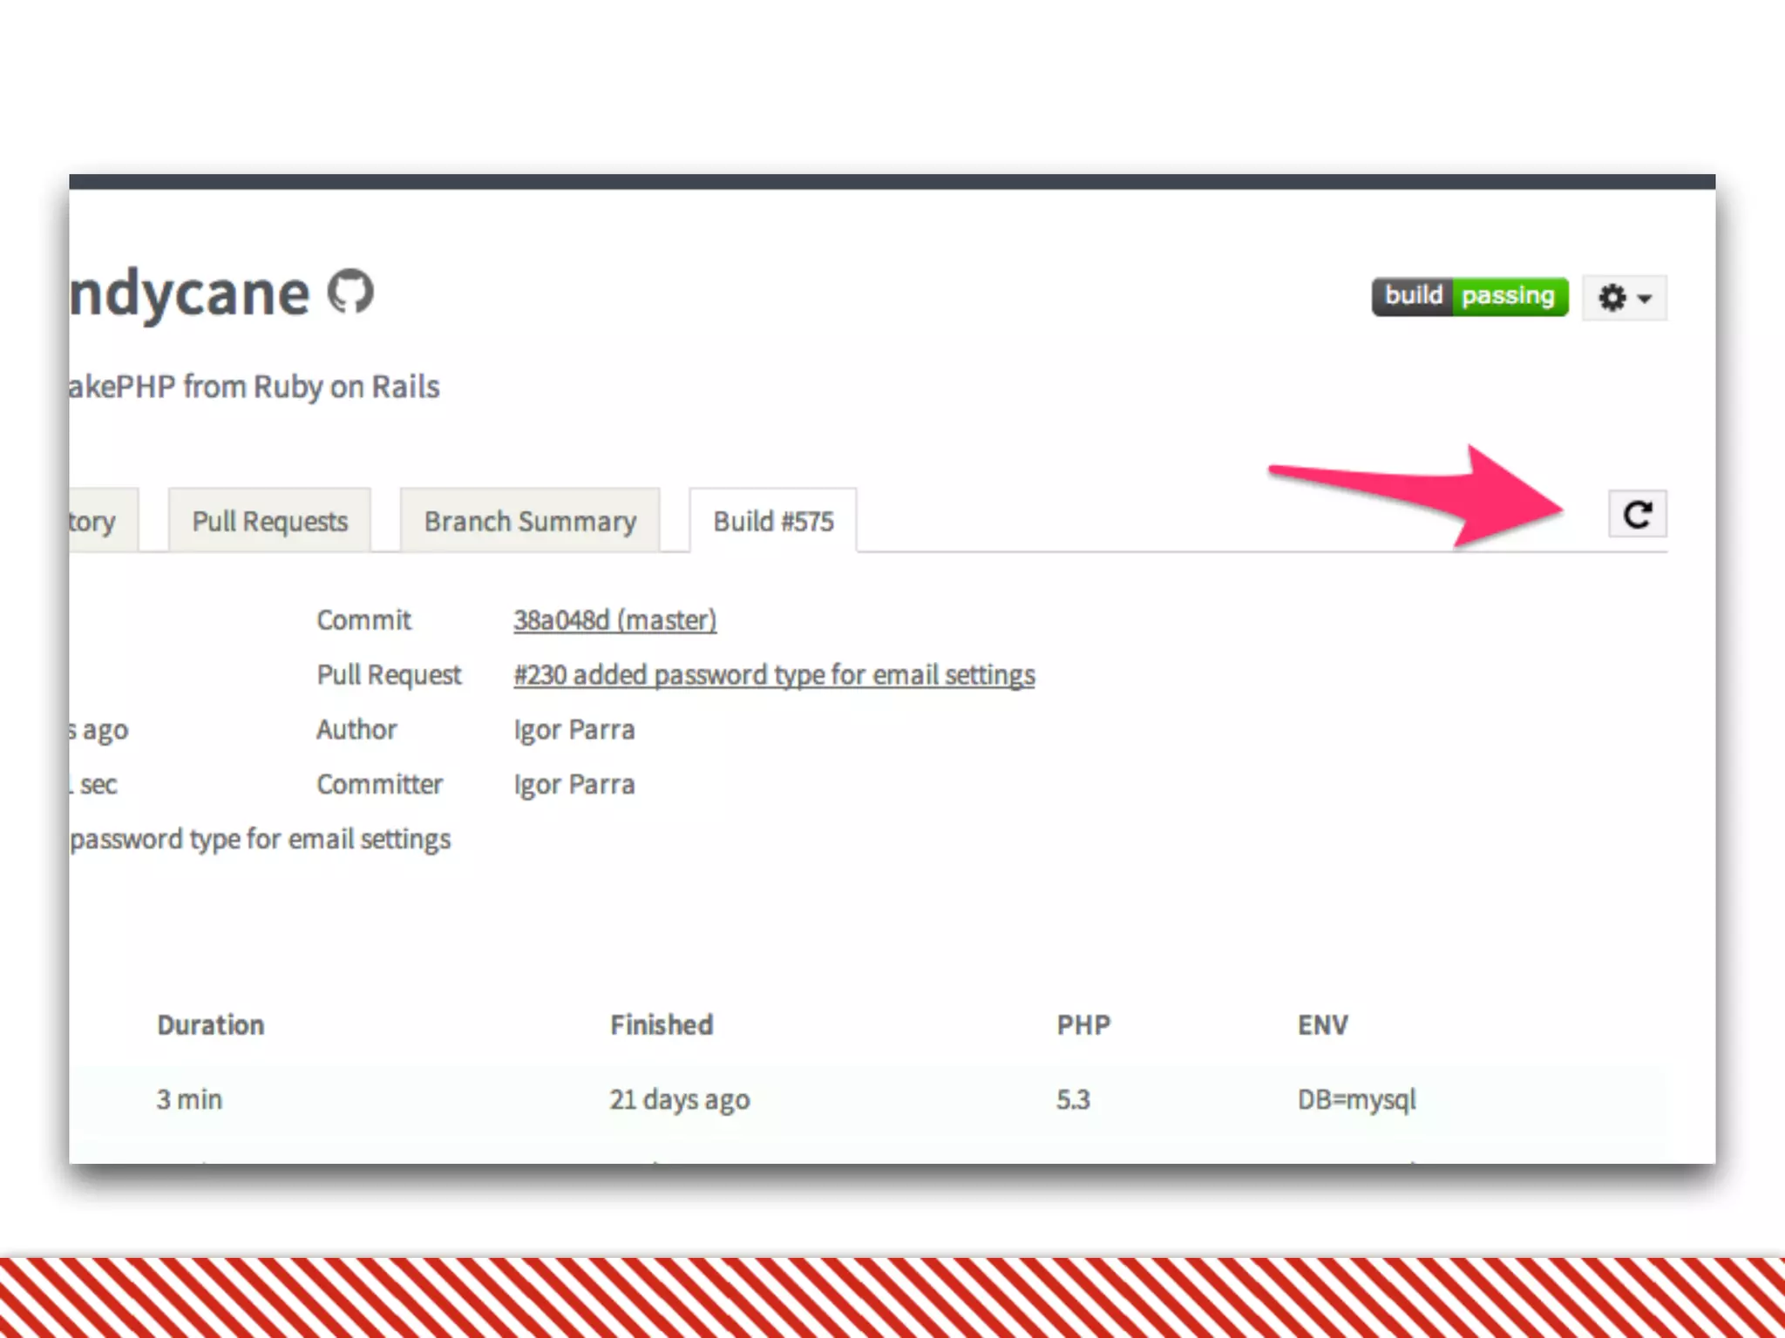Switch to the Pull Requests tab
This screenshot has height=1338, width=1785.
pyautogui.click(x=269, y=521)
